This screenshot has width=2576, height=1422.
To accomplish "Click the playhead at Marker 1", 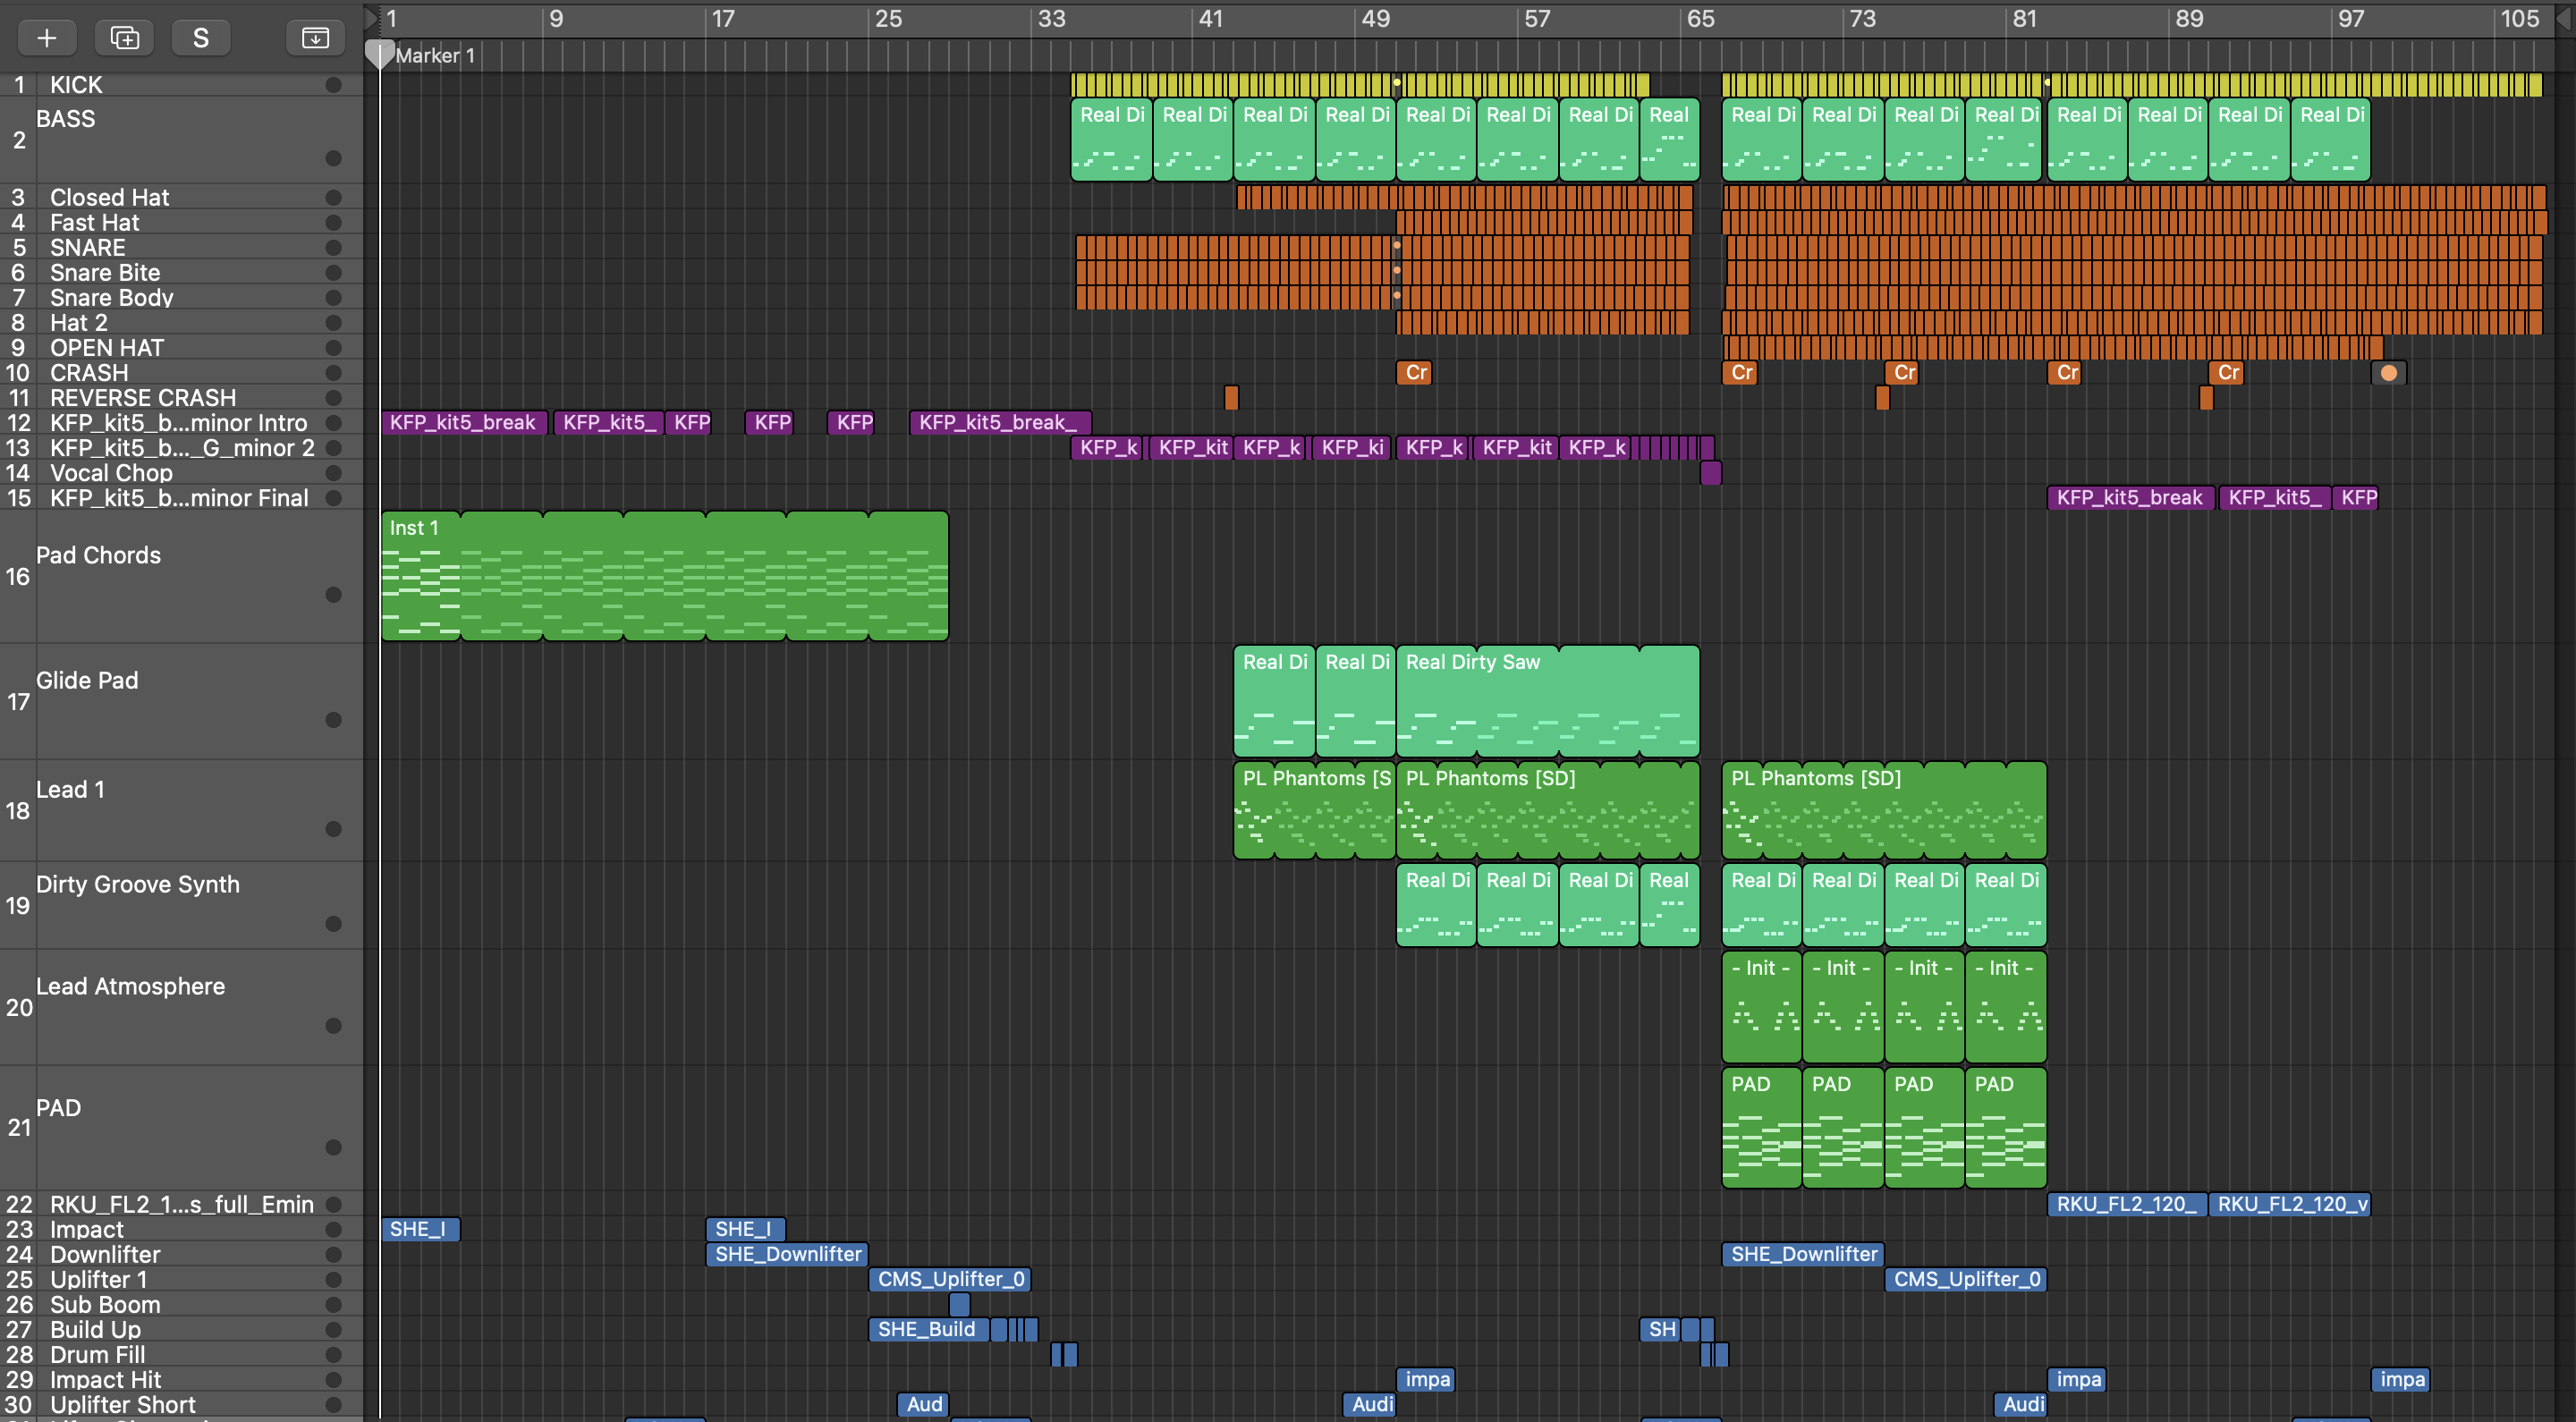I will click(379, 54).
